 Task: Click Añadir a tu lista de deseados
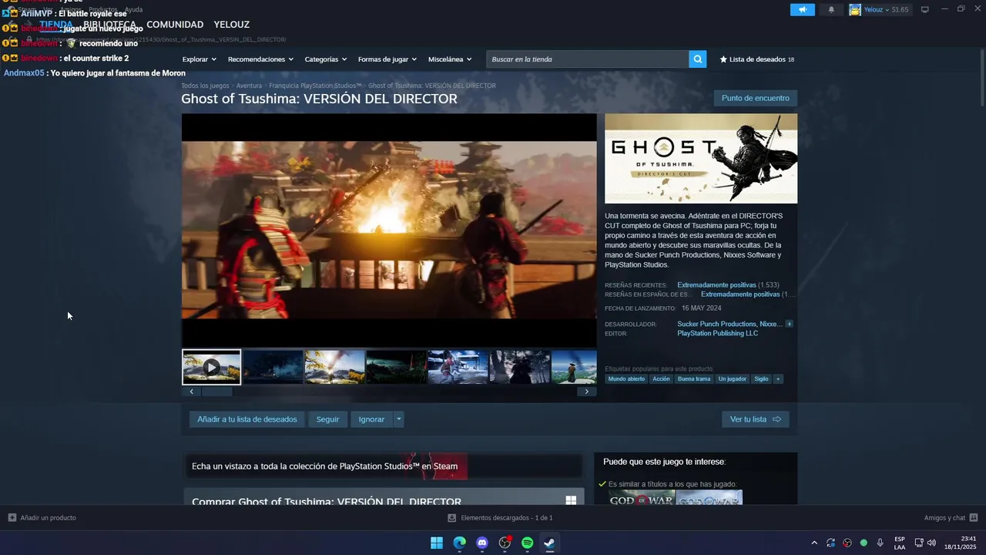pyautogui.click(x=247, y=419)
